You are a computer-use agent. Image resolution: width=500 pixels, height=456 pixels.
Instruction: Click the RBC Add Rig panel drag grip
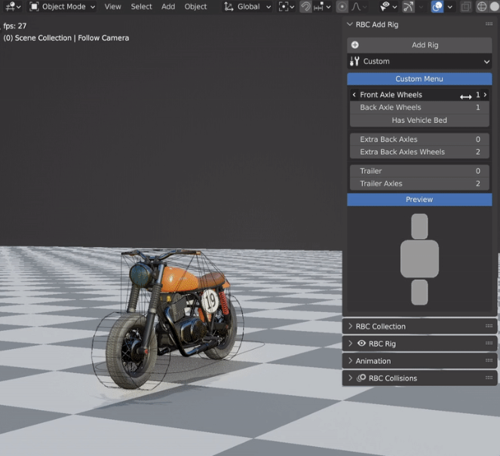tap(489, 24)
